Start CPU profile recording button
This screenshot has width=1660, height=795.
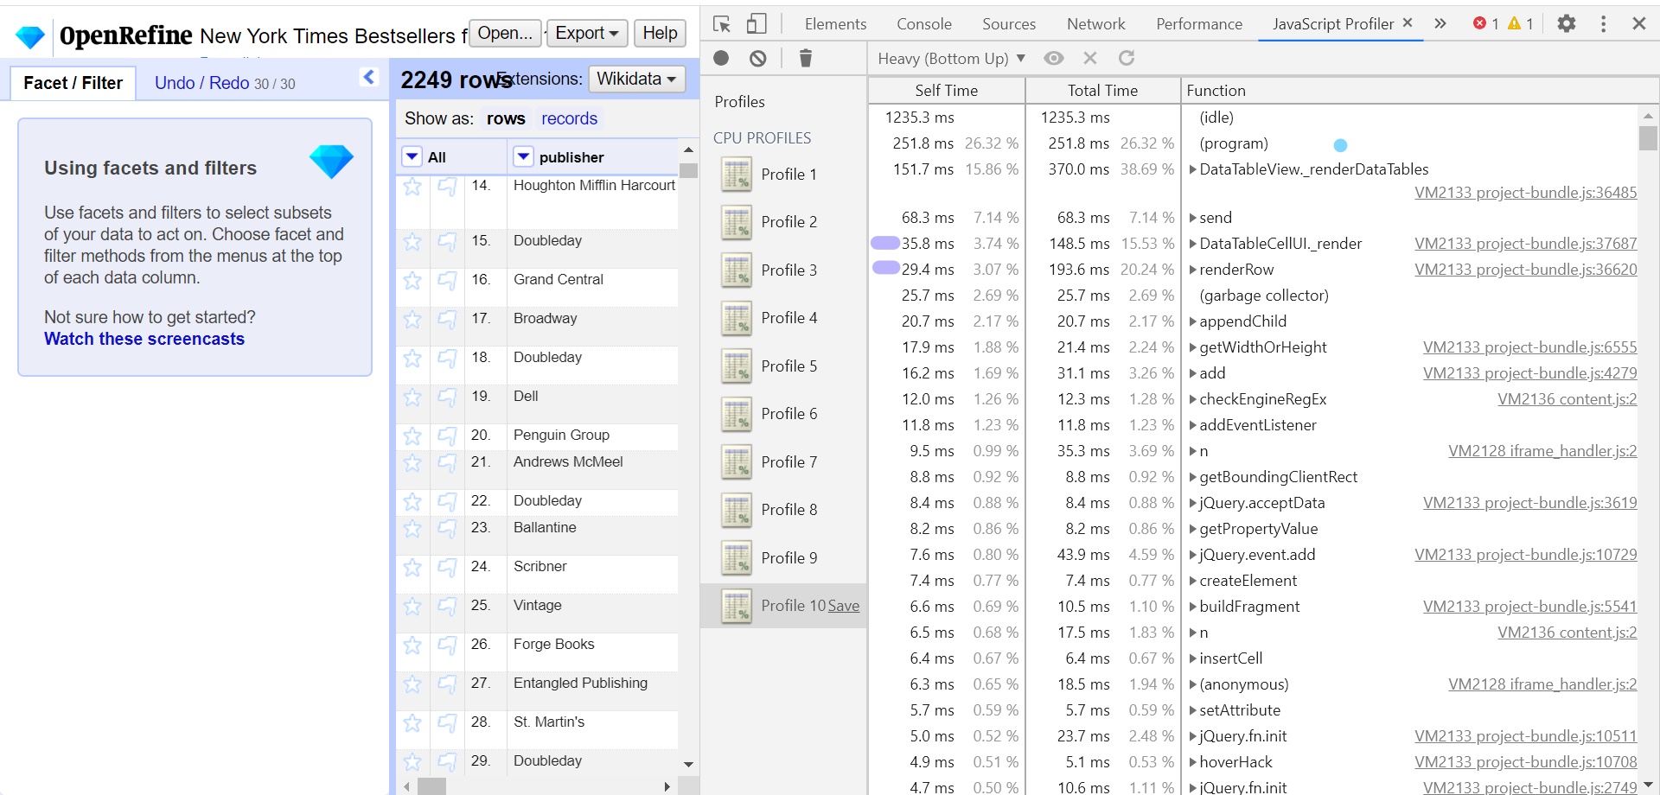(722, 58)
